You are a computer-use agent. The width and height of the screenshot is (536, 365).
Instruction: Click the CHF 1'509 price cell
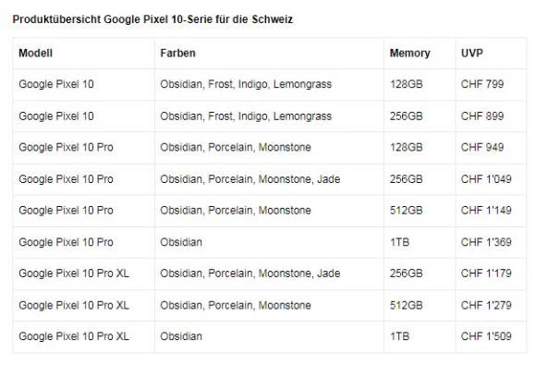coord(486,336)
